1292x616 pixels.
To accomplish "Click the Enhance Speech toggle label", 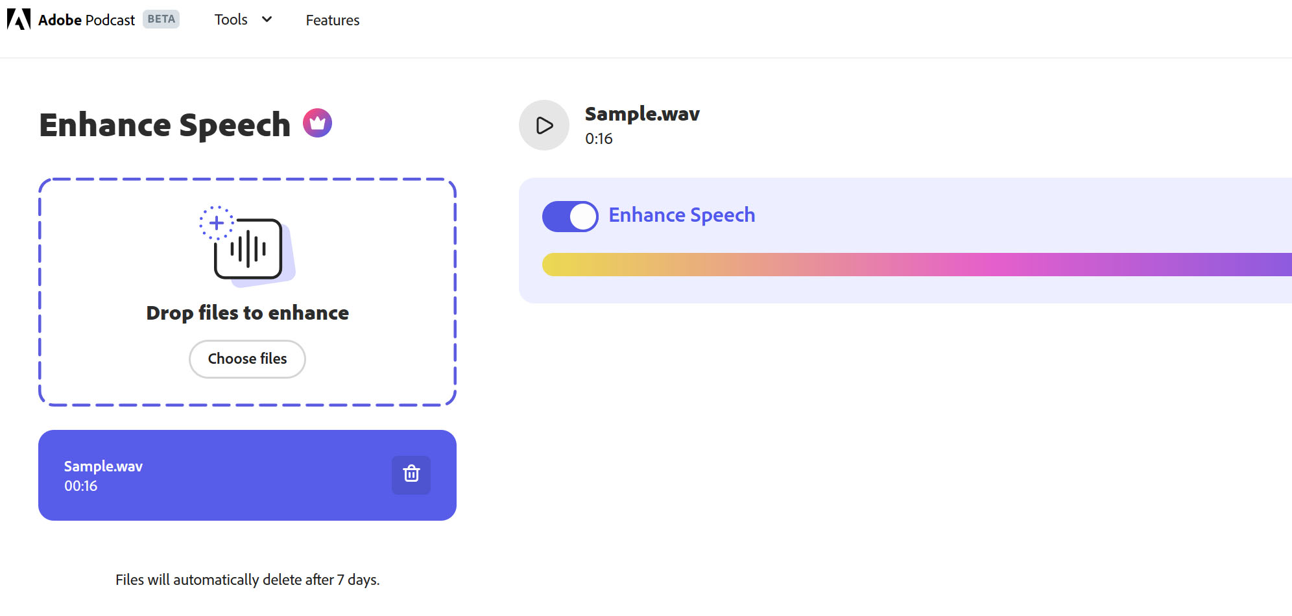I will point(681,215).
